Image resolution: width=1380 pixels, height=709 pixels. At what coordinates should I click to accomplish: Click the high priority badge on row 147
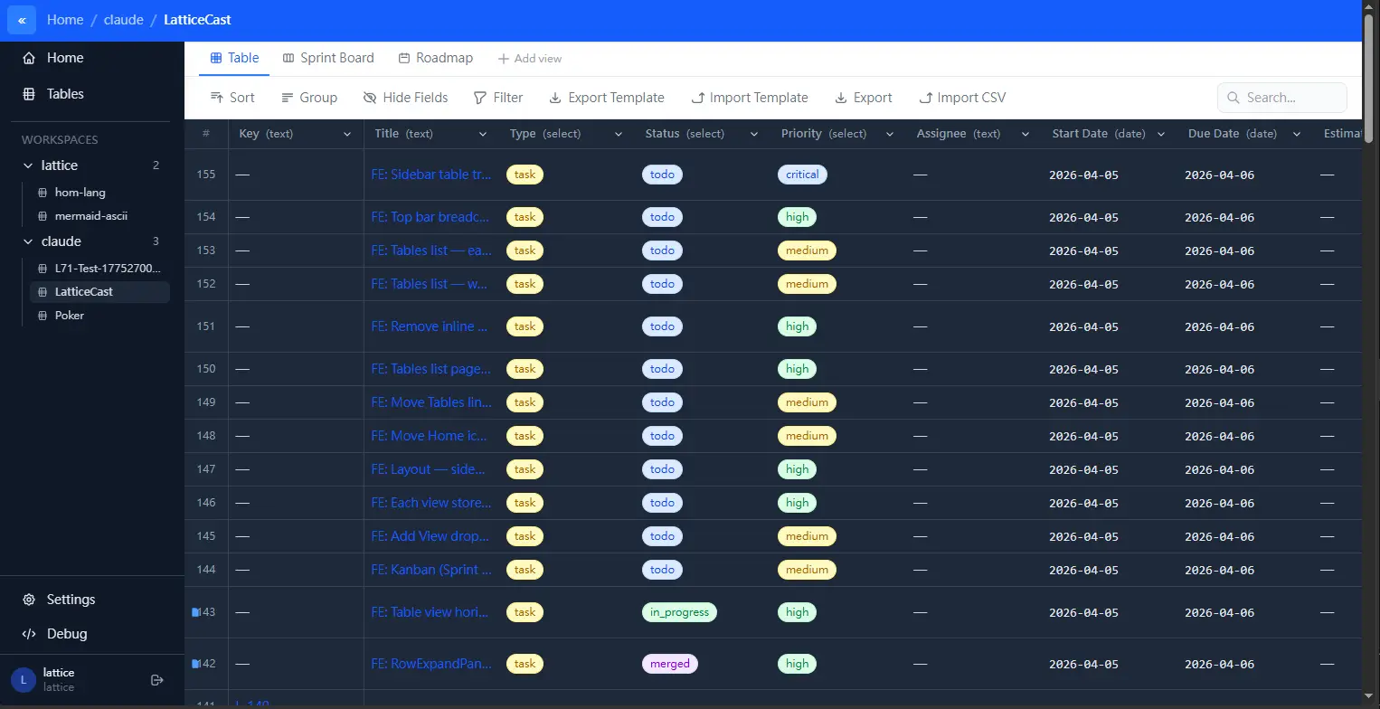click(798, 469)
